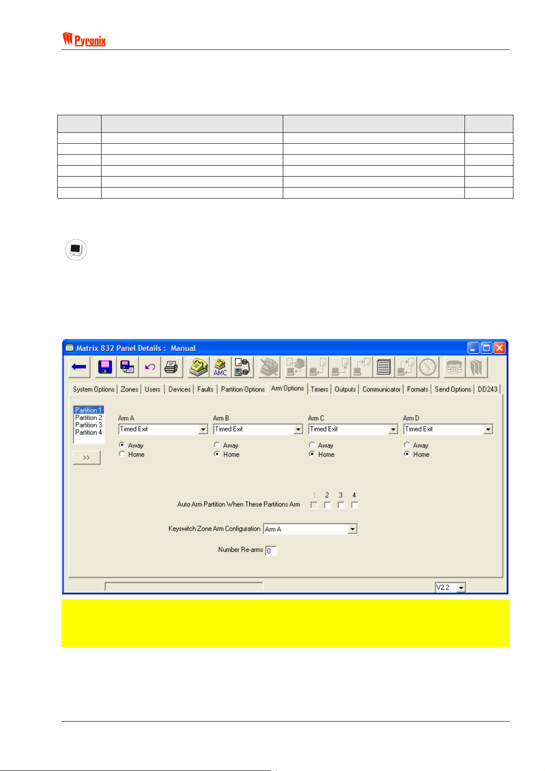Open Keyswitch Zone Arm Configuration dropdown
The width and height of the screenshot is (545, 771).
(x=352, y=529)
